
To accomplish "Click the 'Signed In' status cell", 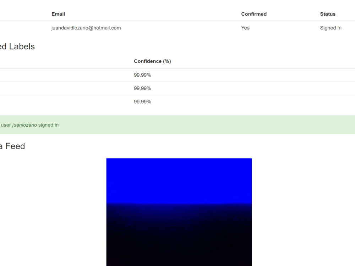I will 331,28.
